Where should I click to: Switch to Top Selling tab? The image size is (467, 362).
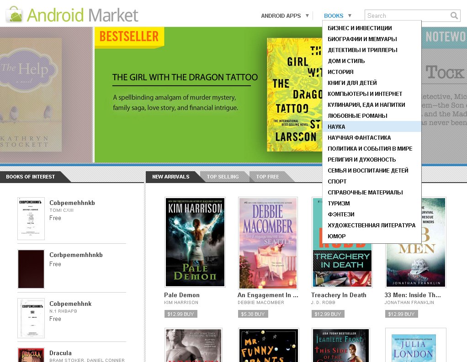point(223,177)
